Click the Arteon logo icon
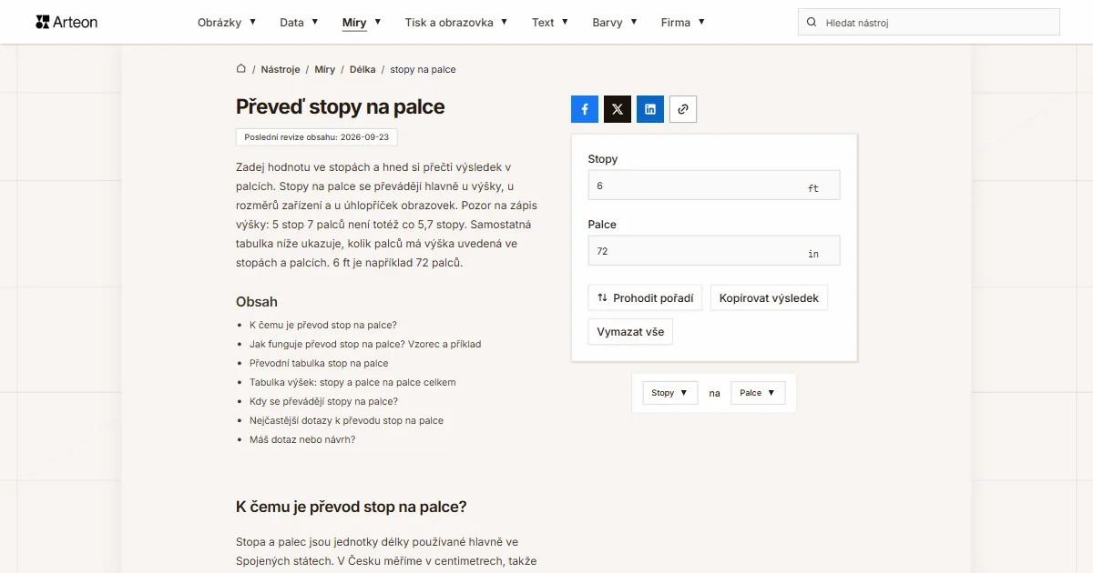The width and height of the screenshot is (1093, 573). click(42, 22)
